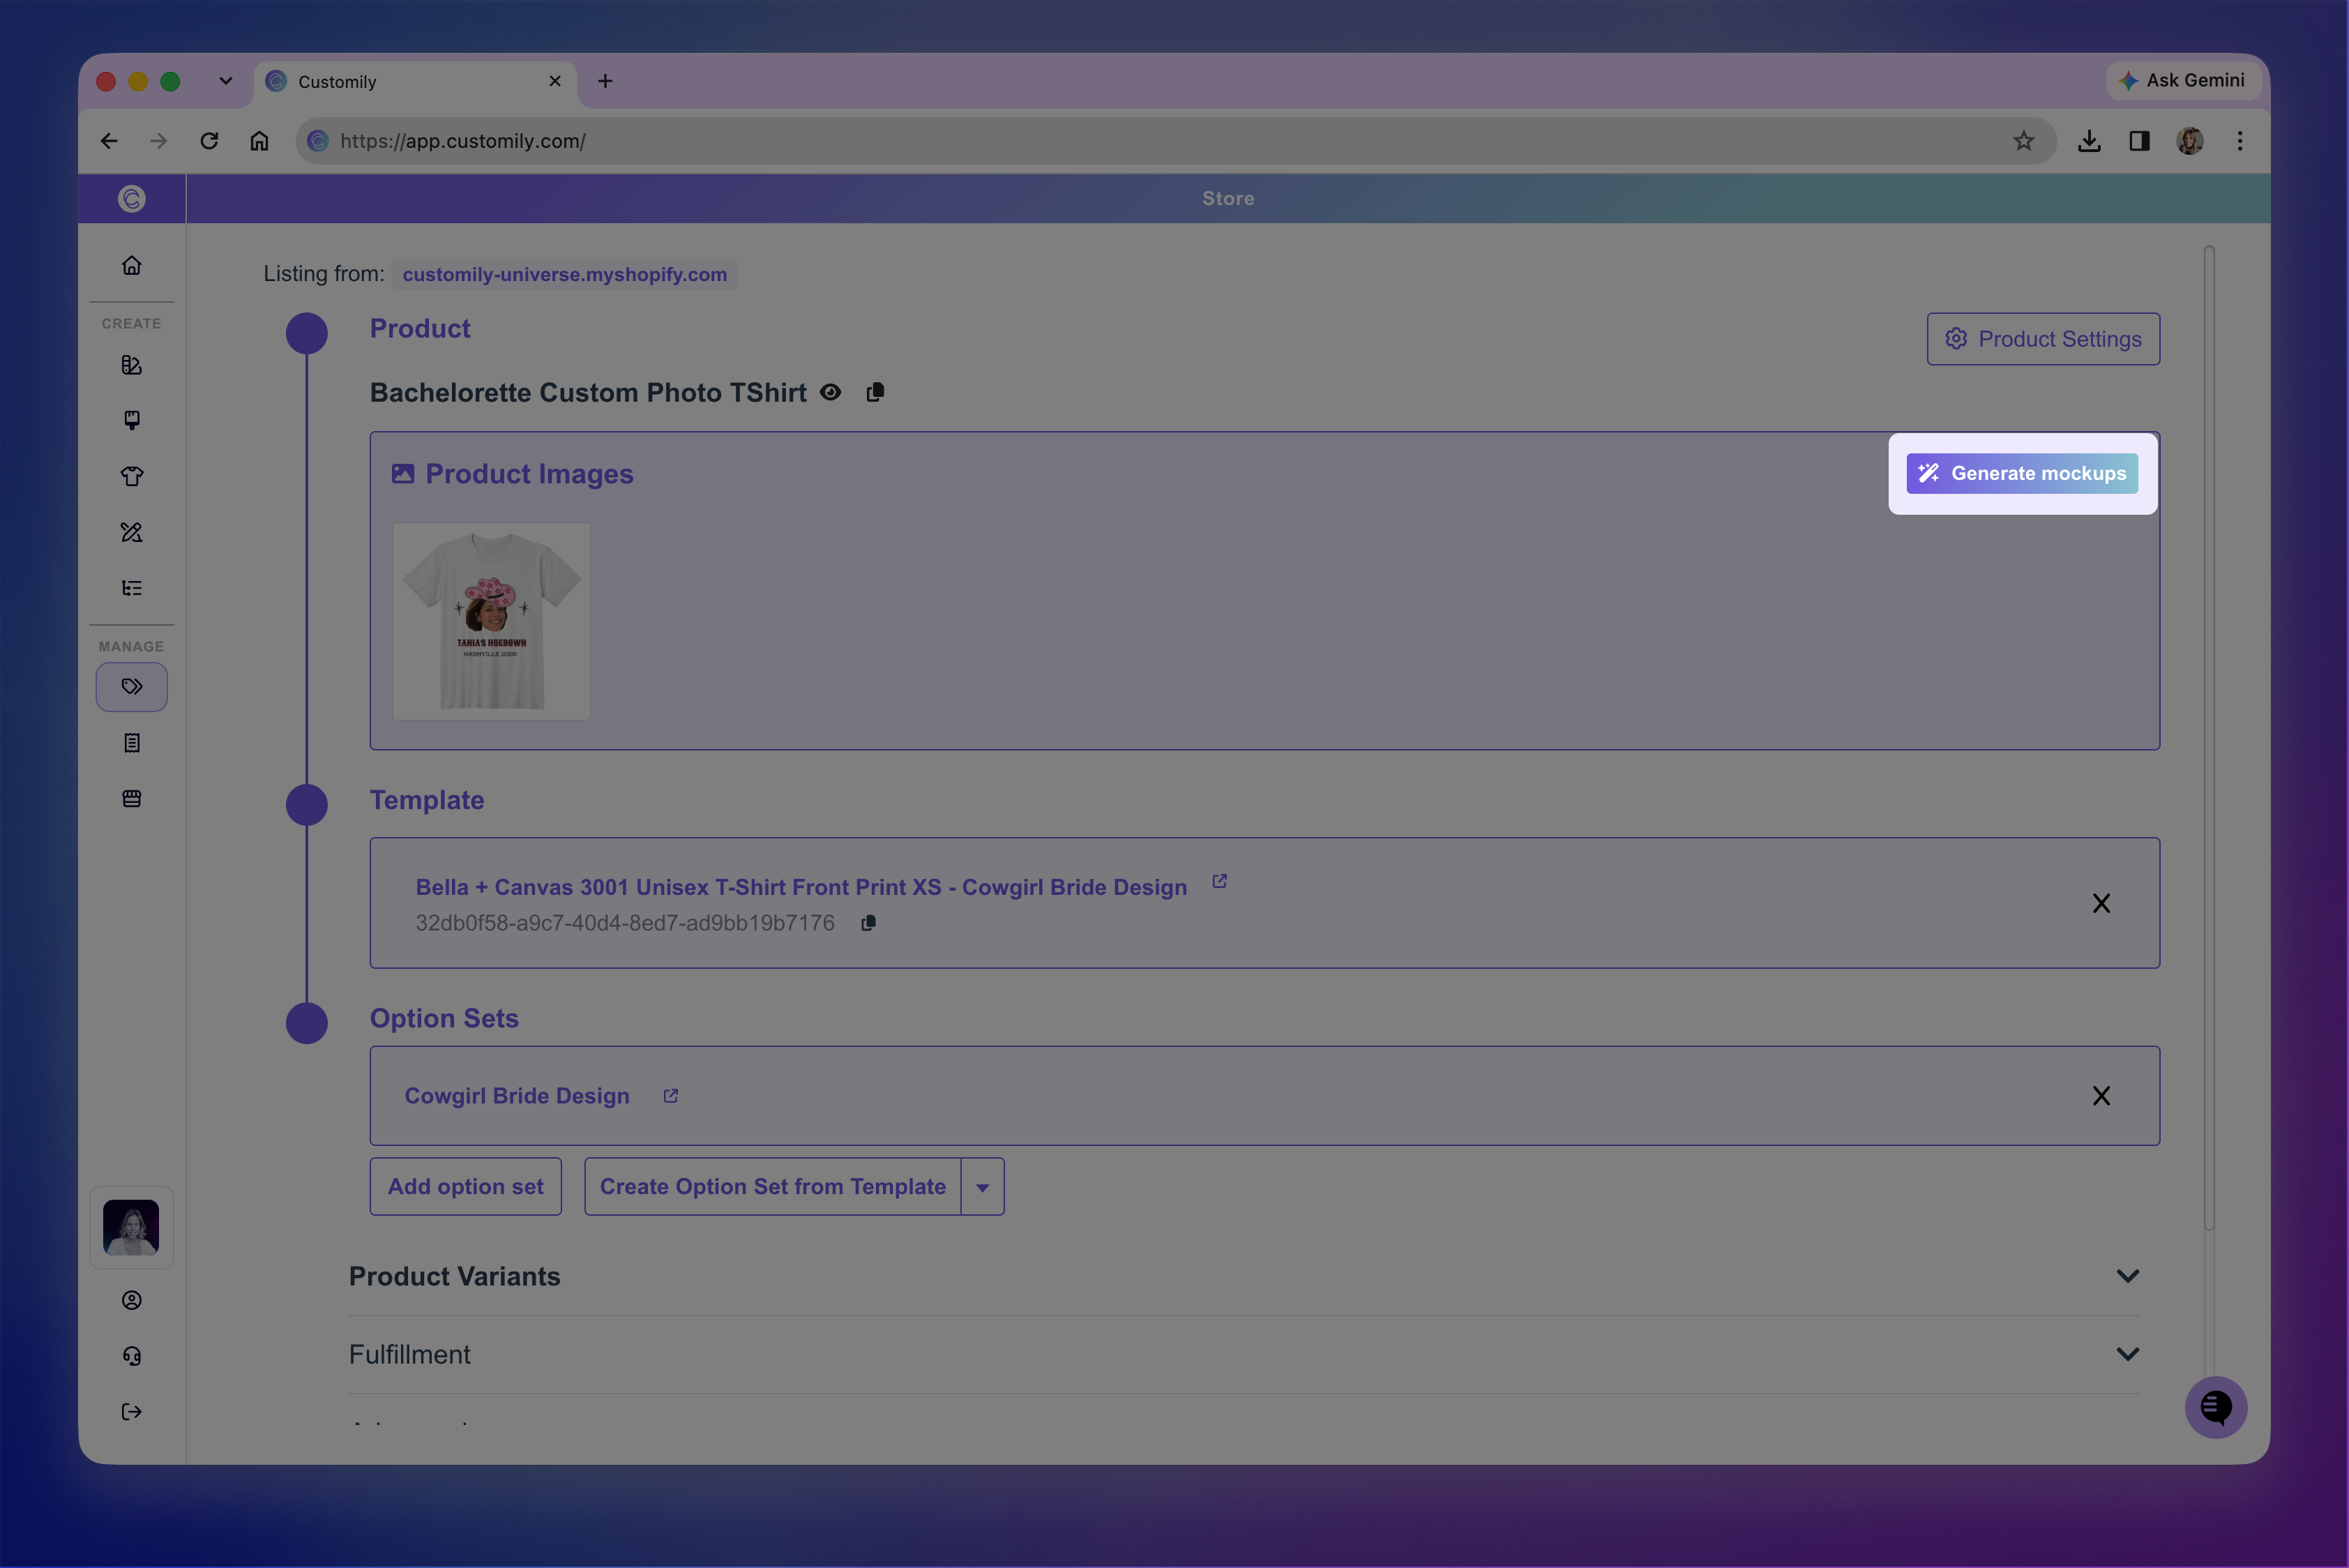Select the T-shirt icon in the sidebar
Viewport: 2349px width, 1568px height.
click(x=132, y=476)
